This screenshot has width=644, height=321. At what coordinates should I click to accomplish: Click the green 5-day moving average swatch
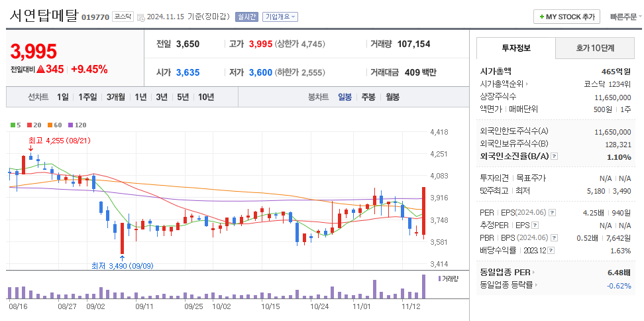coord(13,125)
